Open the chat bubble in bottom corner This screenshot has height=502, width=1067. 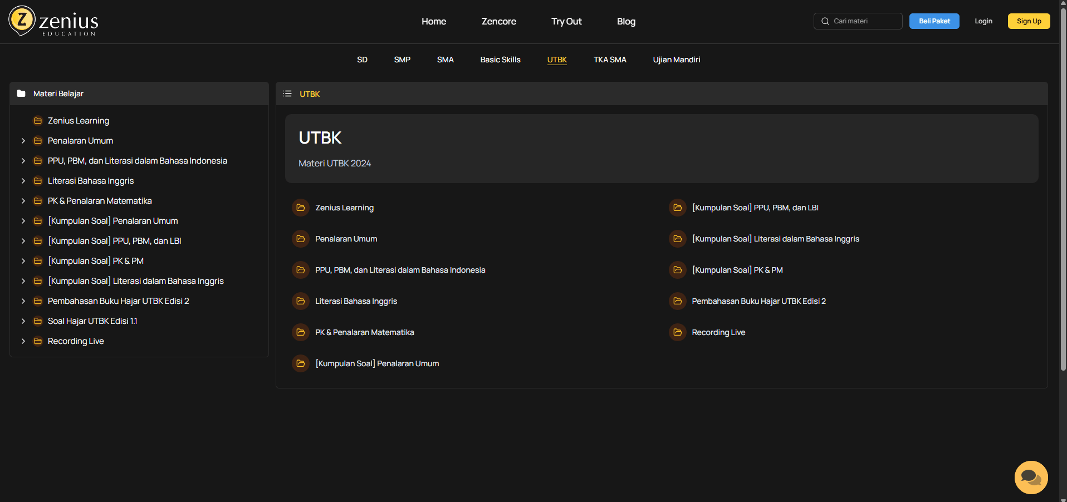tap(1031, 478)
